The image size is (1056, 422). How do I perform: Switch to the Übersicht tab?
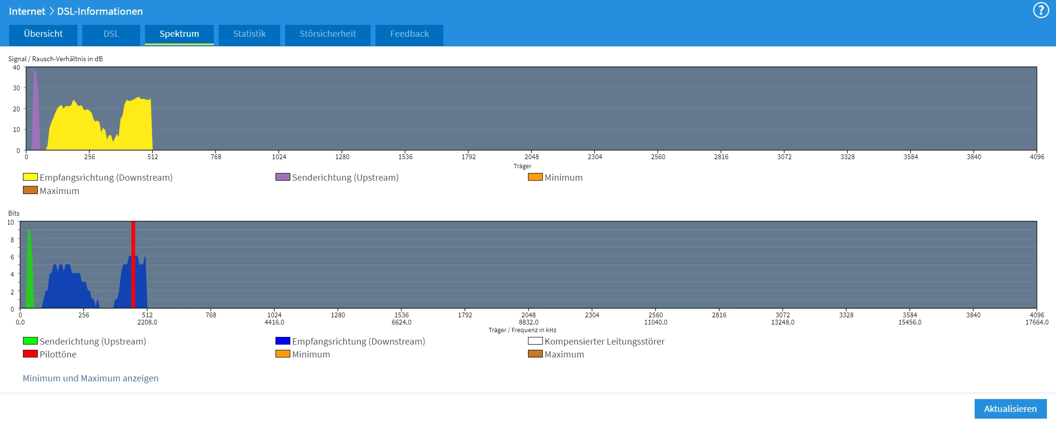tap(43, 34)
